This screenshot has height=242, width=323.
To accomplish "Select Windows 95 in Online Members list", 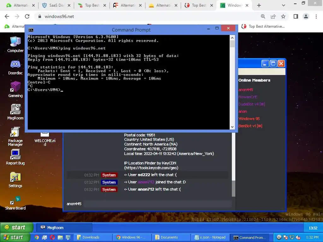I will pyautogui.click(x=249, y=119).
